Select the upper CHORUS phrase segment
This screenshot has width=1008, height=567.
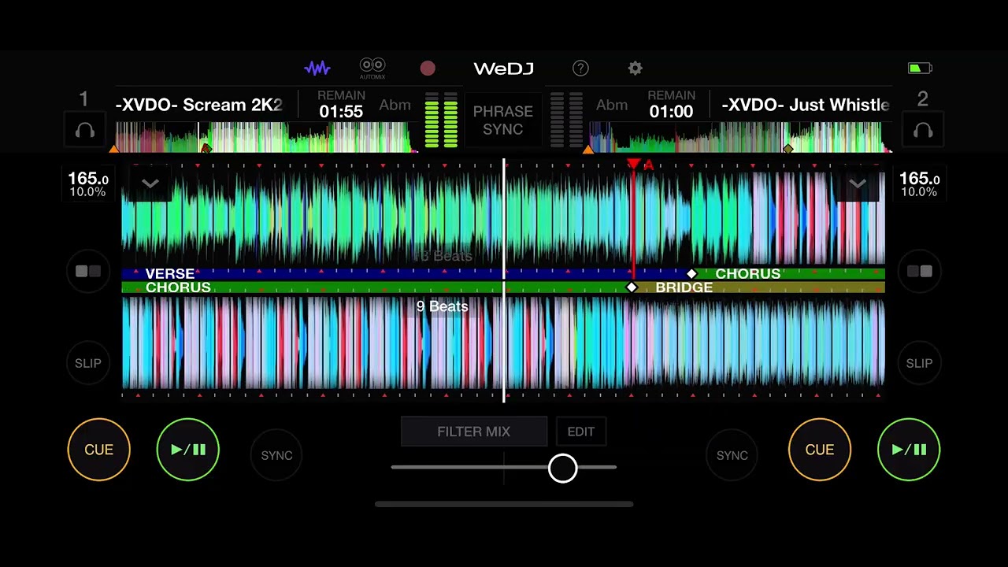787,273
